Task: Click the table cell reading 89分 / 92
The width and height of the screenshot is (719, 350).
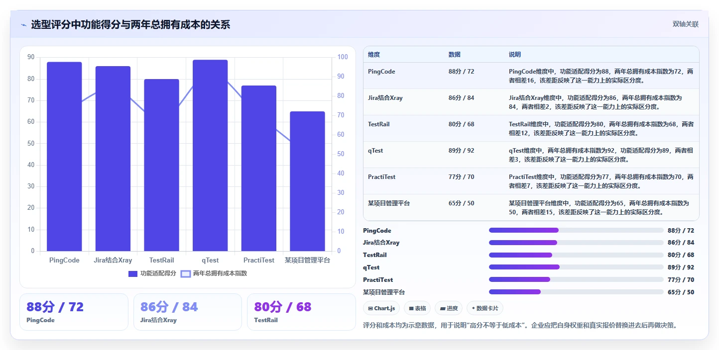Action: [x=461, y=151]
